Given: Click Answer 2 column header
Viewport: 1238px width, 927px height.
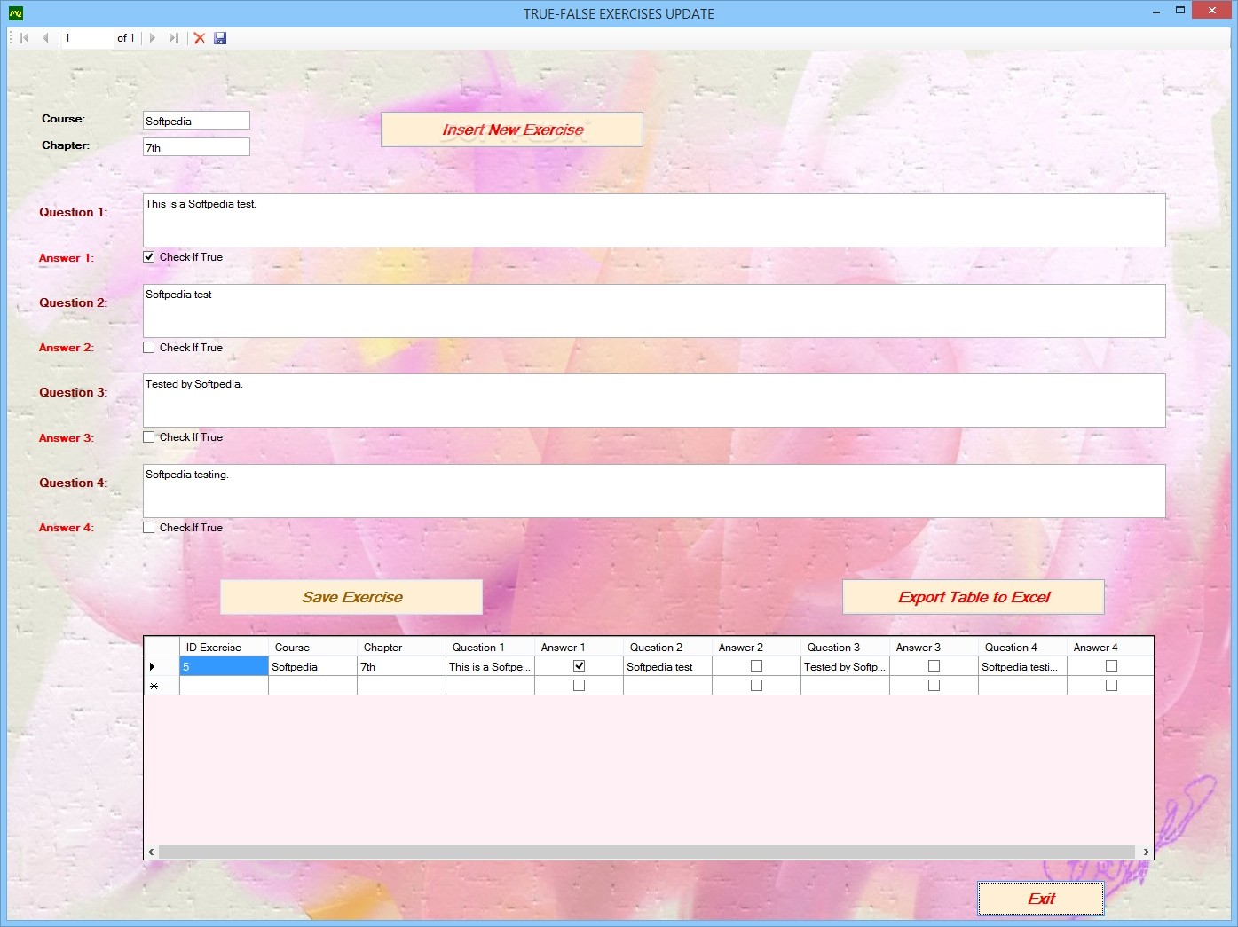Looking at the screenshot, I should (756, 647).
